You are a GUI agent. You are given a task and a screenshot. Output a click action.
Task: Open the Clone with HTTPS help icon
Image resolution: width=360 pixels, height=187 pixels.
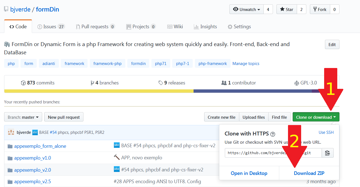pyautogui.click(x=273, y=134)
